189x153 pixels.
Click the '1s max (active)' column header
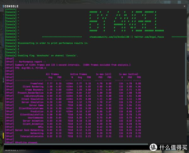126,74
